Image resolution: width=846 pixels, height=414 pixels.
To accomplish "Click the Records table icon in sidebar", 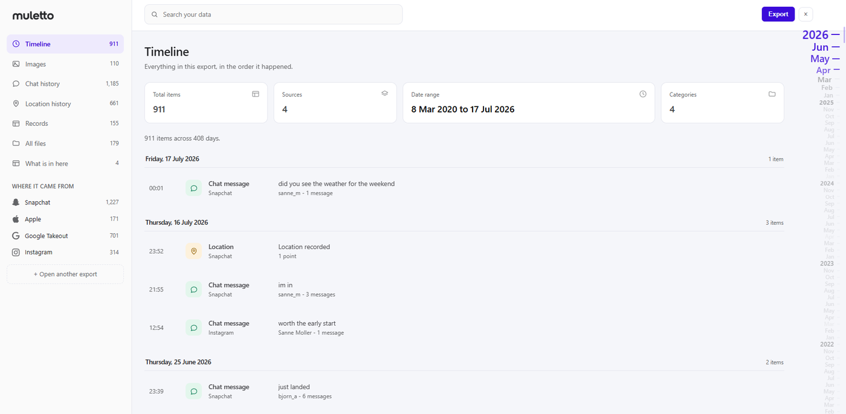I will point(16,123).
